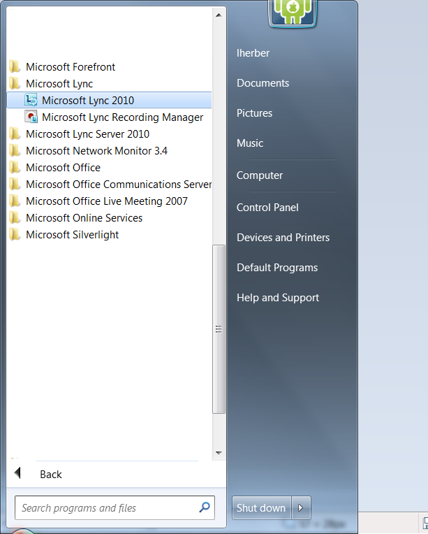The height and width of the screenshot is (534, 428).
Task: Click the scrollbar down arrow
Action: [219, 453]
